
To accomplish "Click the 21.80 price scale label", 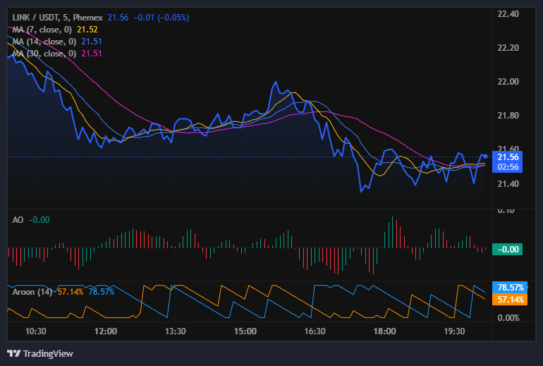I will [508, 116].
